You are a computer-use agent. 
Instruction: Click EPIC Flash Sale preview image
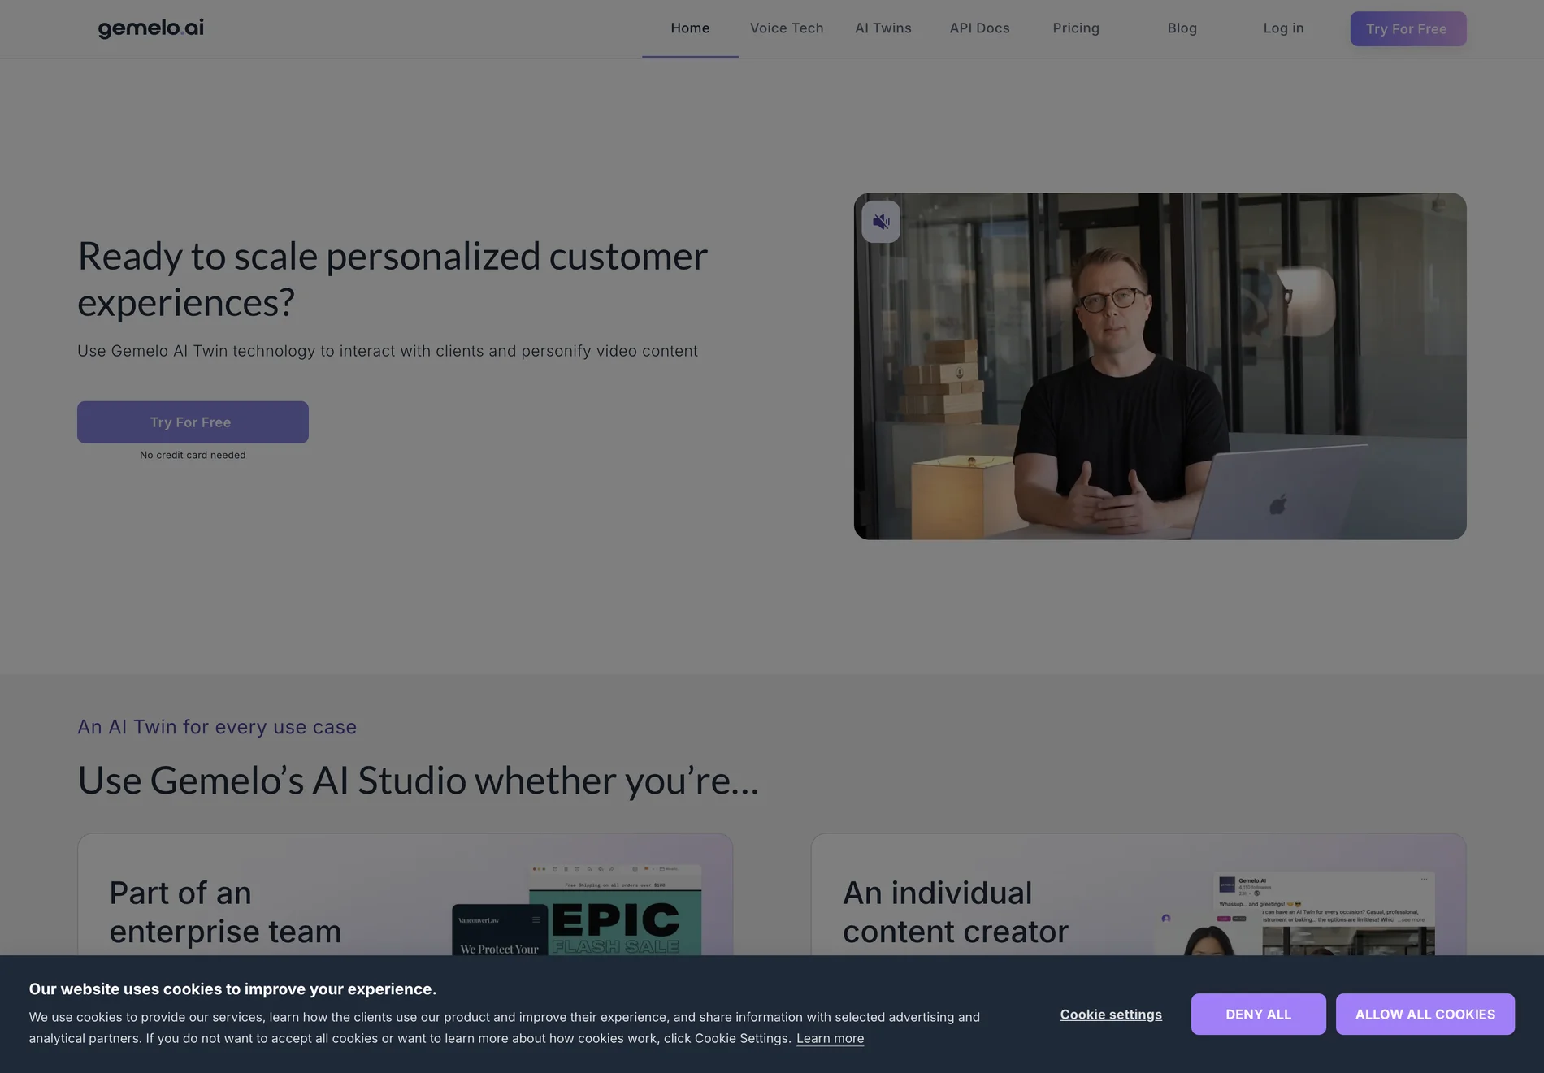(615, 911)
